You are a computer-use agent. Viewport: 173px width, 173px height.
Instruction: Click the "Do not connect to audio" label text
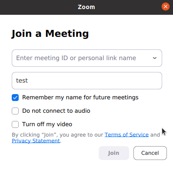tap(56, 111)
